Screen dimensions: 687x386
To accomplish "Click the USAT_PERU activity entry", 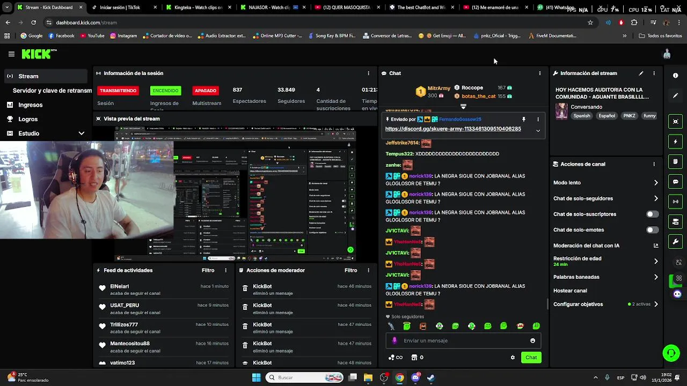I will 164,309.
